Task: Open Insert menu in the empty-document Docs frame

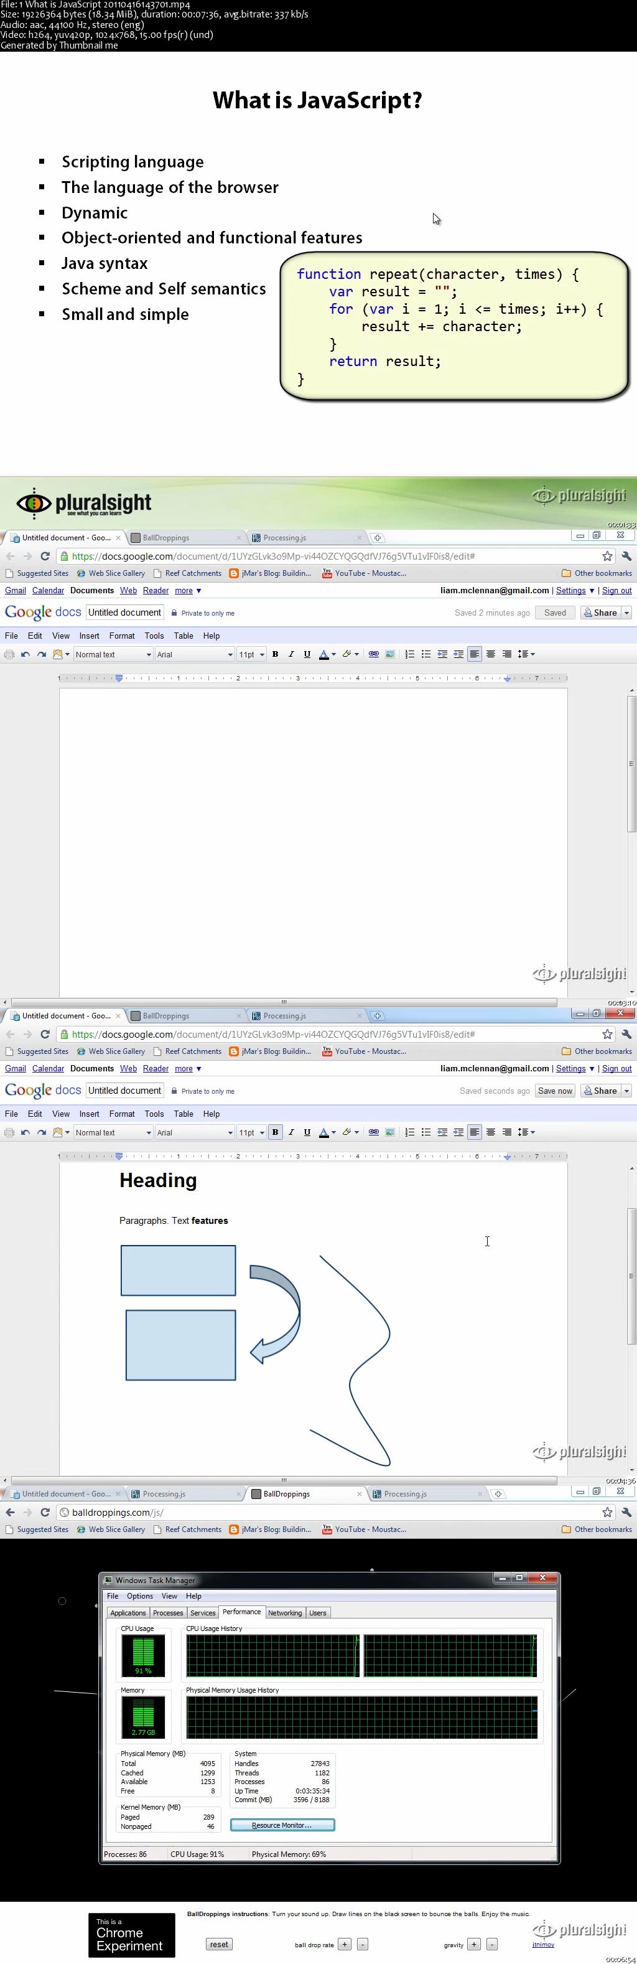Action: [89, 636]
